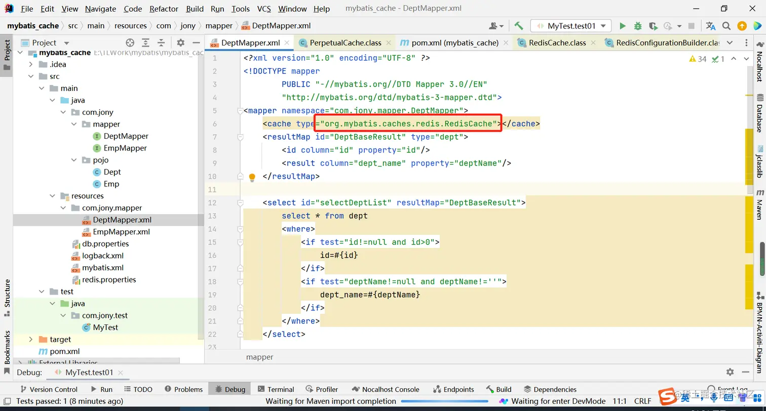Viewport: 766px width, 411px height.
Task: Collapse the resources folder
Action: 52,196
